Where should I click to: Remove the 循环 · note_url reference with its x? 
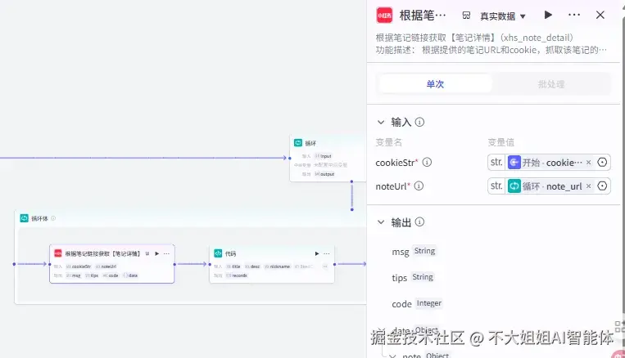[x=588, y=186]
